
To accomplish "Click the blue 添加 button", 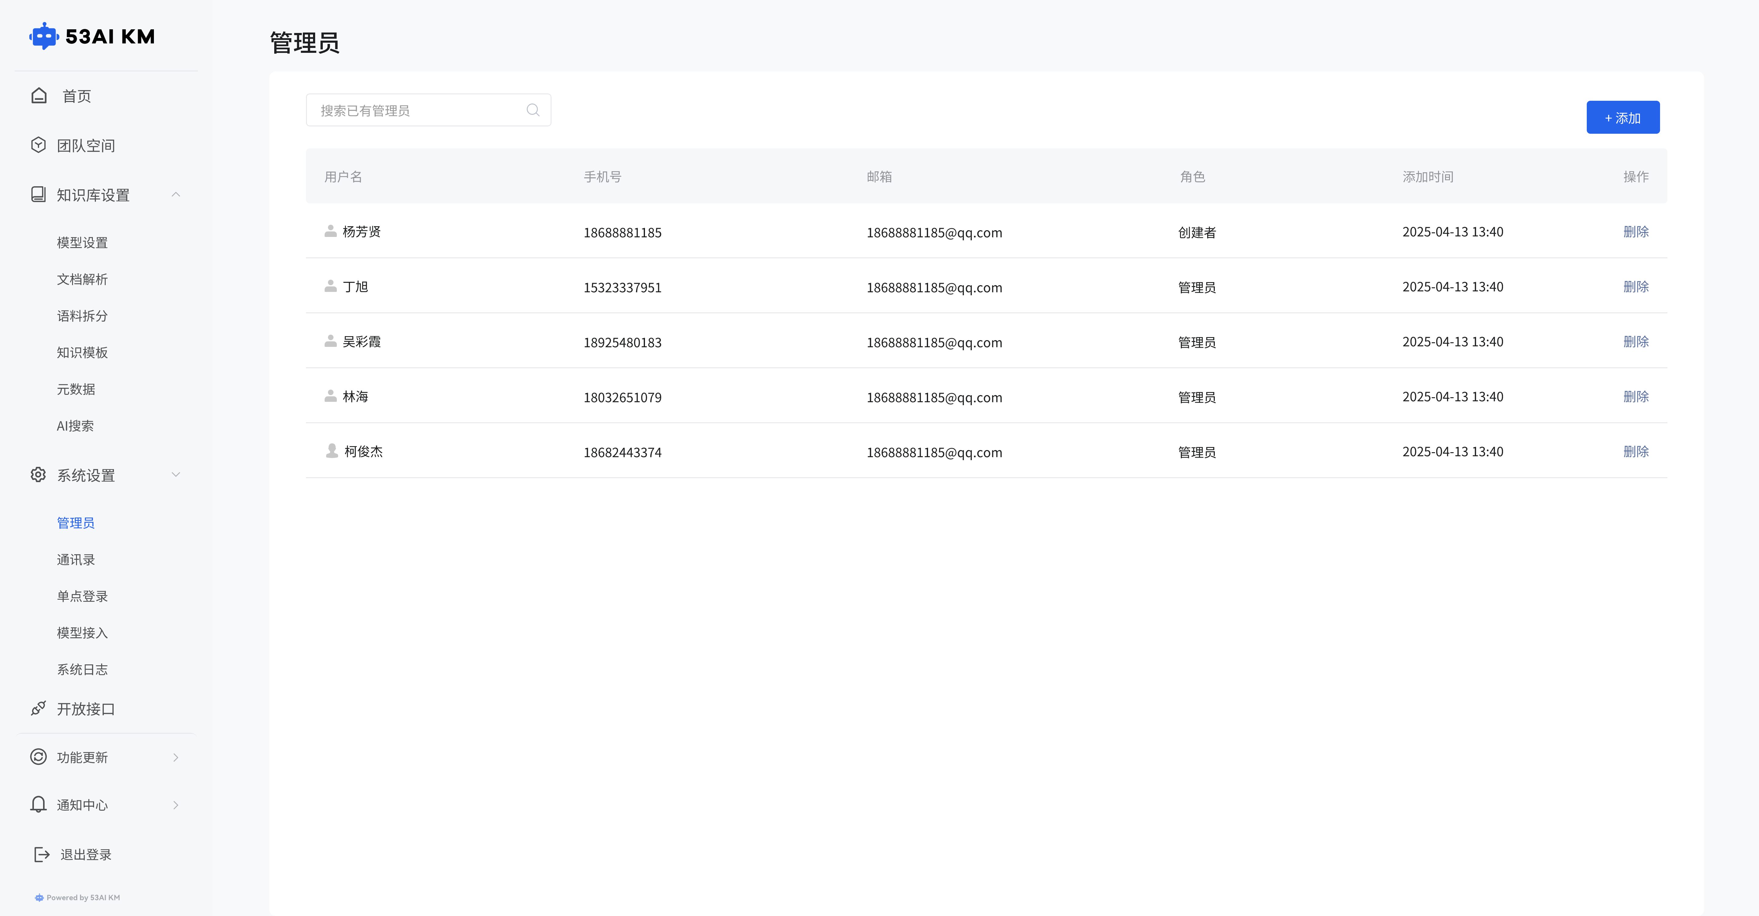I will [1622, 118].
